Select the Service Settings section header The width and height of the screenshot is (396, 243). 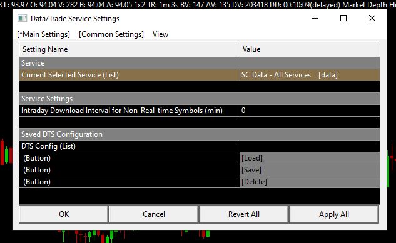pos(200,99)
